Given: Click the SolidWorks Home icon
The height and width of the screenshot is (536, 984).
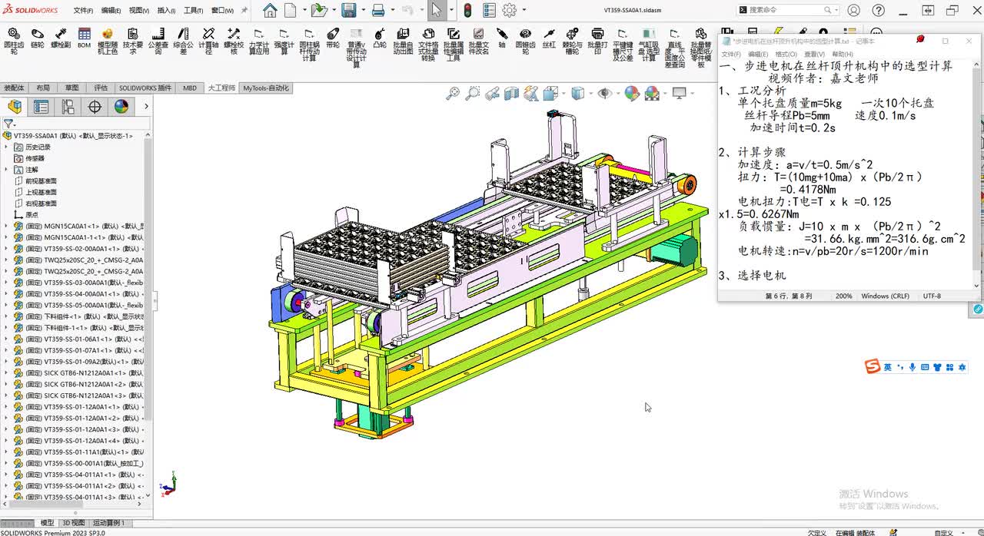Looking at the screenshot, I should tap(270, 11).
